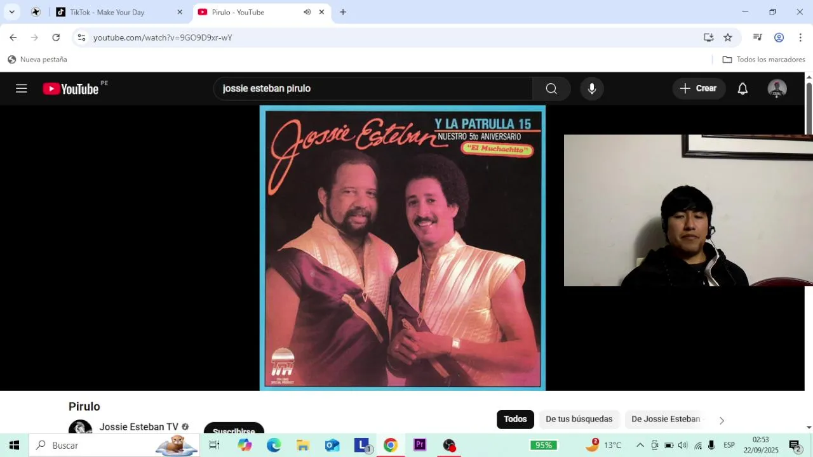Open the Jossie Esteban TV channel avatar

(x=80, y=427)
